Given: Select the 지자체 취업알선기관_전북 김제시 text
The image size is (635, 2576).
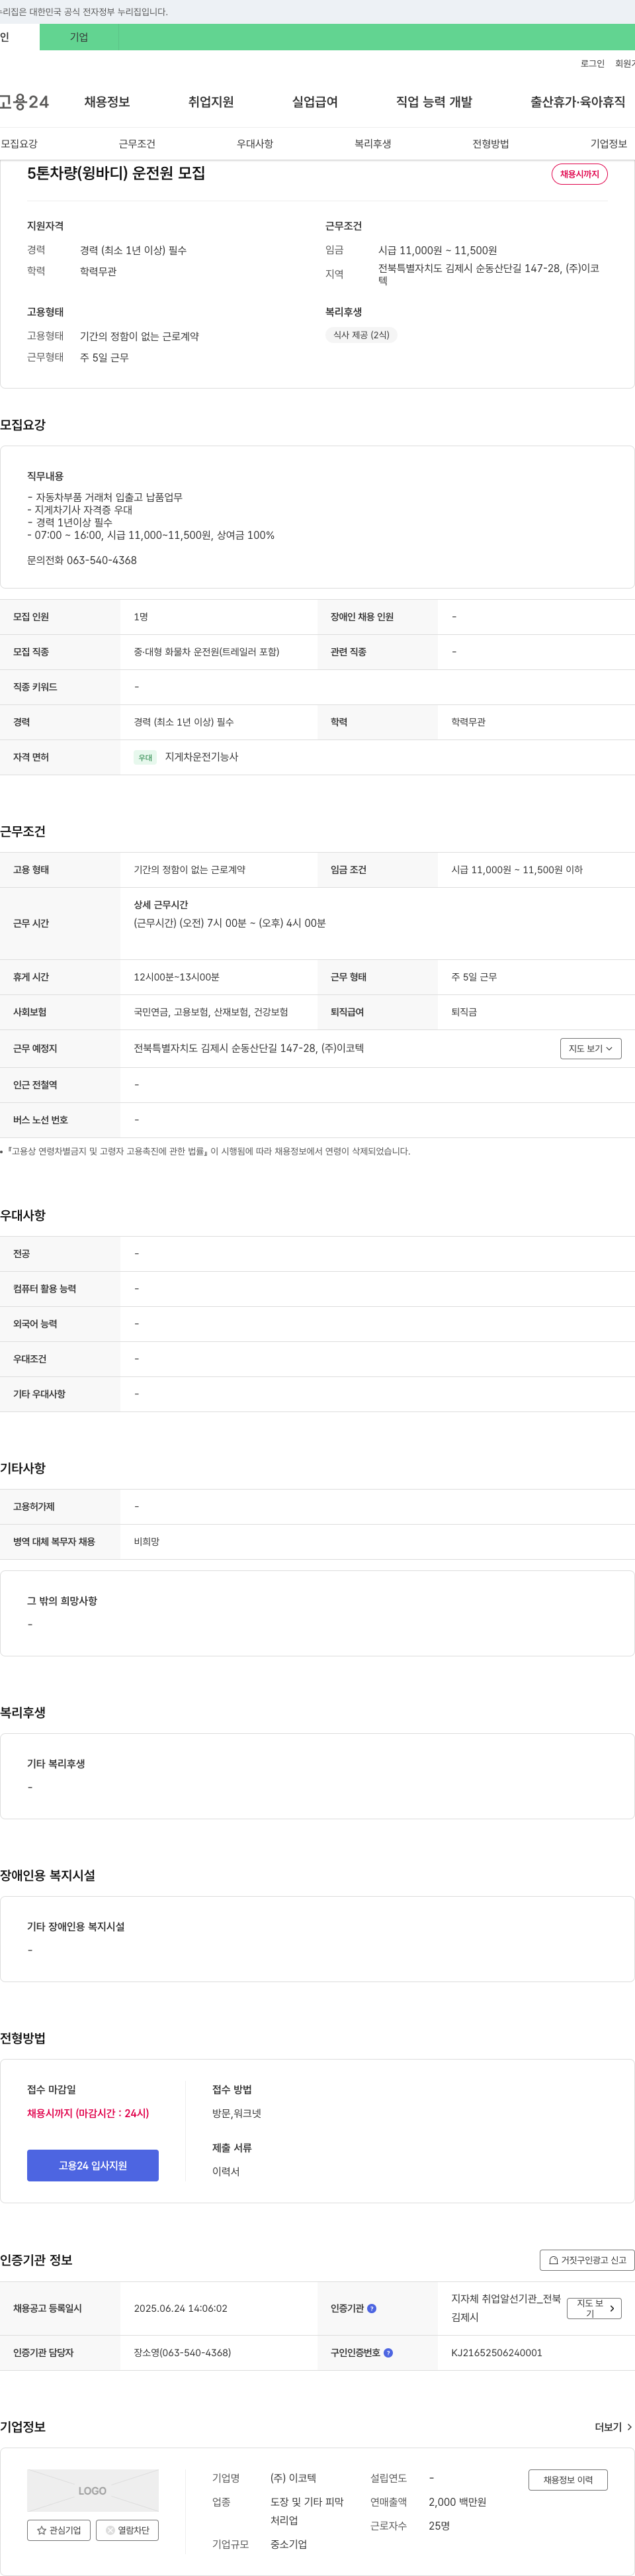Looking at the screenshot, I should [x=505, y=2307].
